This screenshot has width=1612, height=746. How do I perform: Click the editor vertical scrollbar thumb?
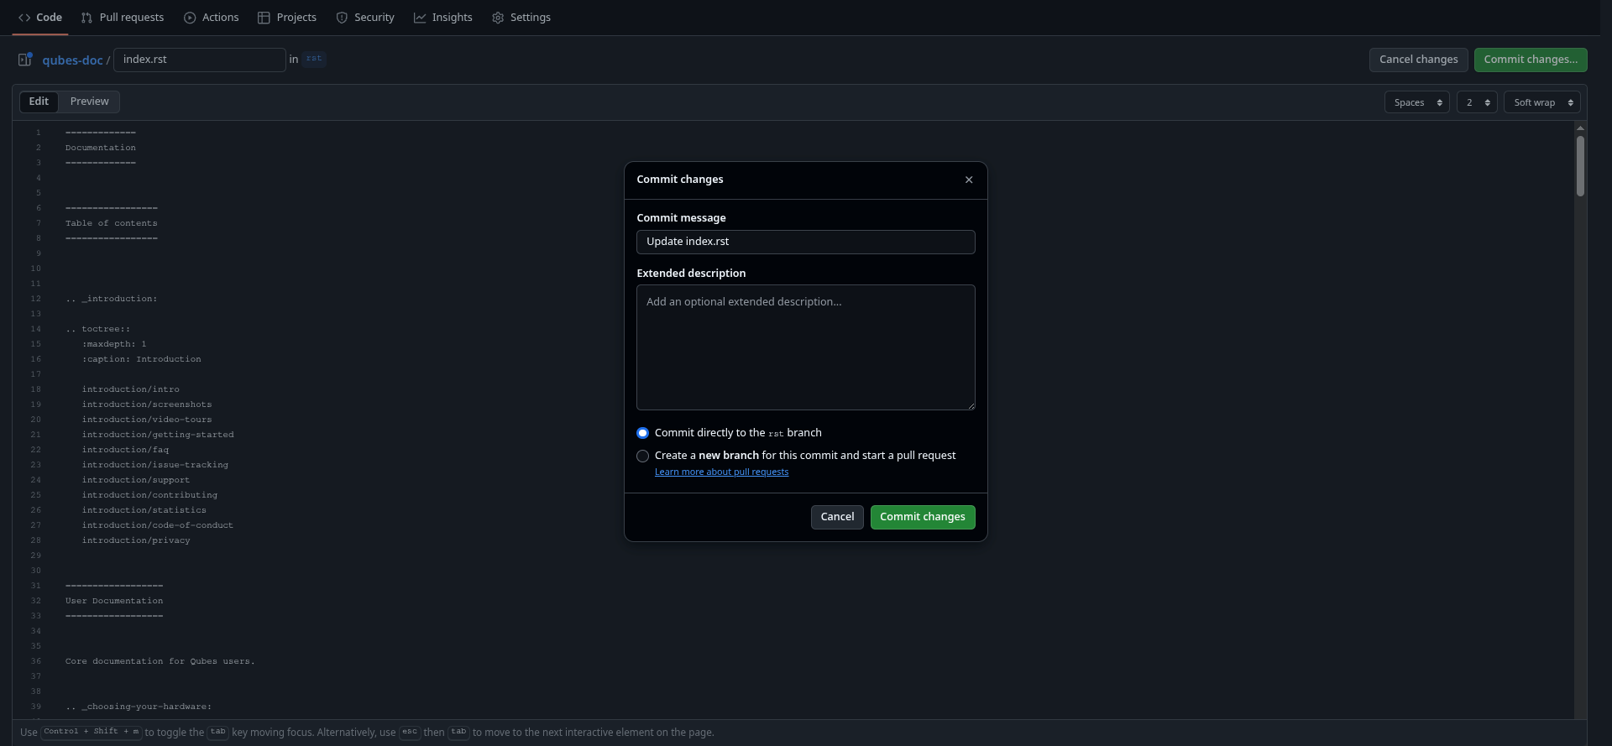pos(1580,165)
